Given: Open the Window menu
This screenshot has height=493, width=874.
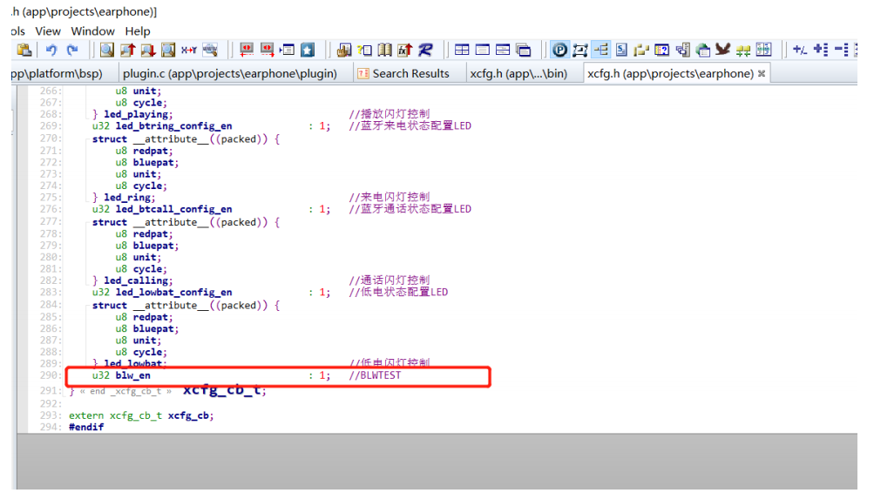Looking at the screenshot, I should point(92,31).
